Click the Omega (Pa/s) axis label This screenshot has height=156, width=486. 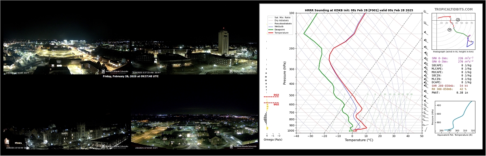point(272,140)
